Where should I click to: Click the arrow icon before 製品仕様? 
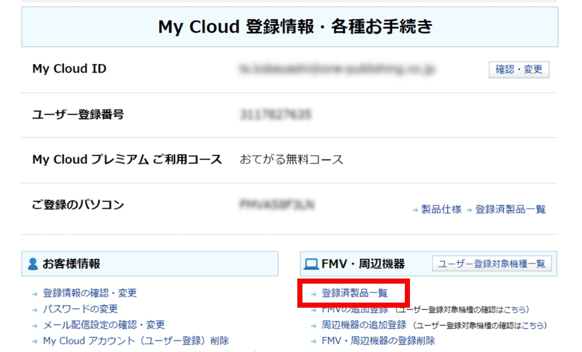pos(415,210)
